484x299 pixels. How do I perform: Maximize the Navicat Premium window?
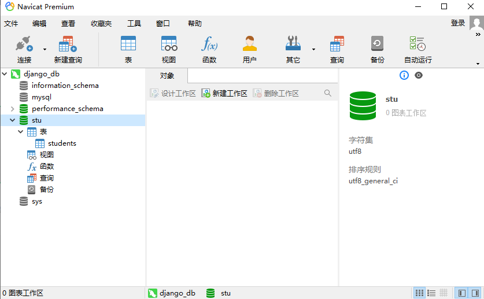pyautogui.click(x=444, y=6)
